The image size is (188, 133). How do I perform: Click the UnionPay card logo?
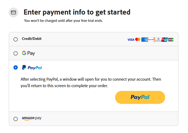point(165,40)
